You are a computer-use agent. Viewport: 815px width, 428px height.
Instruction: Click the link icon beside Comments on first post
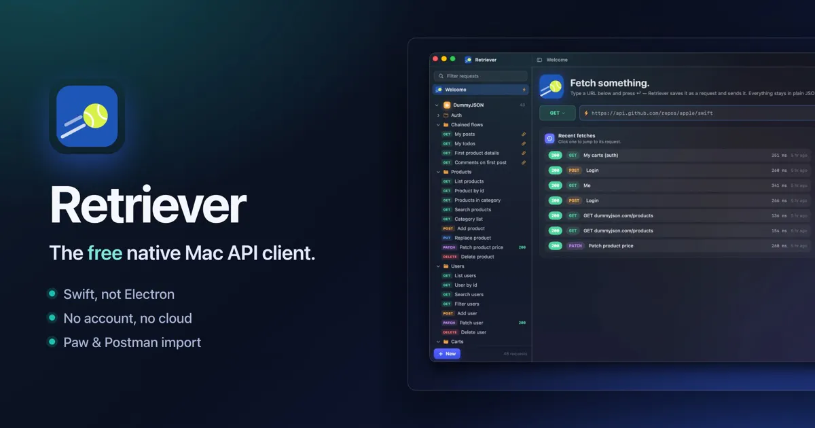(524, 162)
